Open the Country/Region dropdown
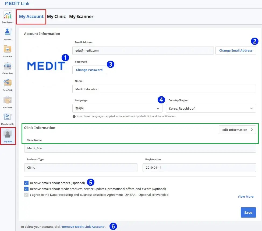The width and height of the screenshot is (262, 231). point(211,108)
